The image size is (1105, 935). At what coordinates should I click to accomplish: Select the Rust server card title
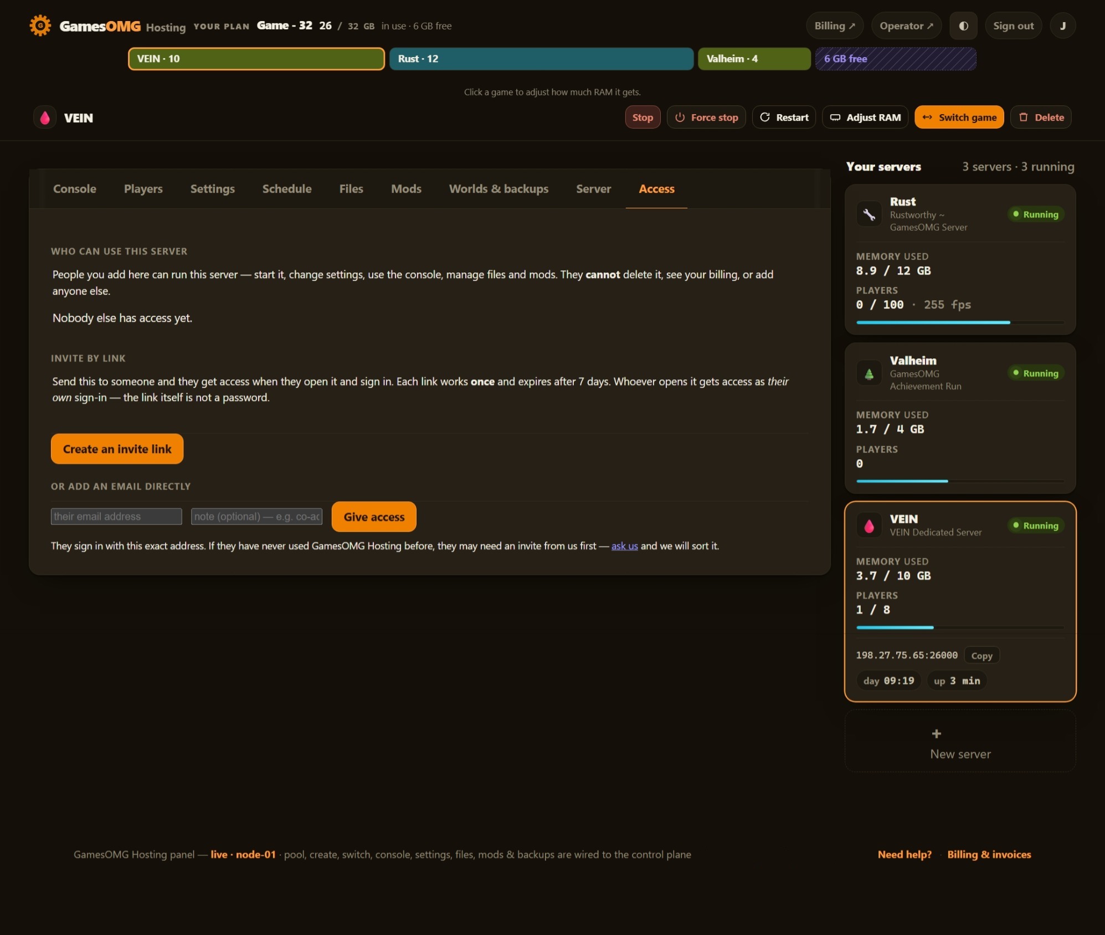903,202
